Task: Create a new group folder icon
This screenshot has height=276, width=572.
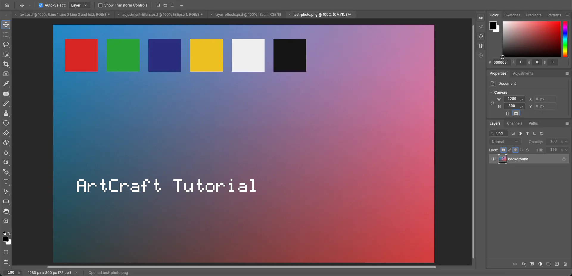Action: click(548, 264)
